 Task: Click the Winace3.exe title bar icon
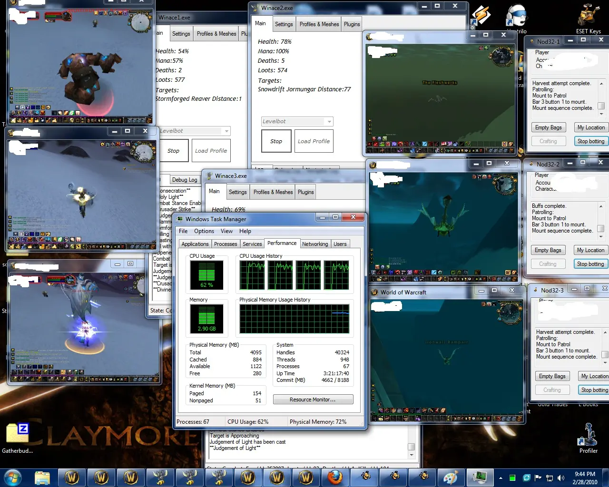coord(209,175)
